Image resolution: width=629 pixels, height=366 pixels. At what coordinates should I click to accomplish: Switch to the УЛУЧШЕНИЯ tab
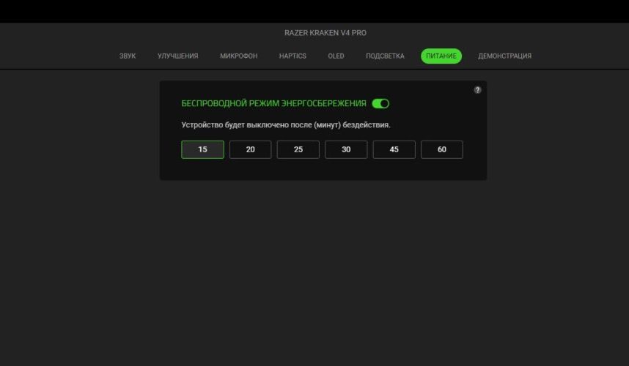click(x=177, y=56)
